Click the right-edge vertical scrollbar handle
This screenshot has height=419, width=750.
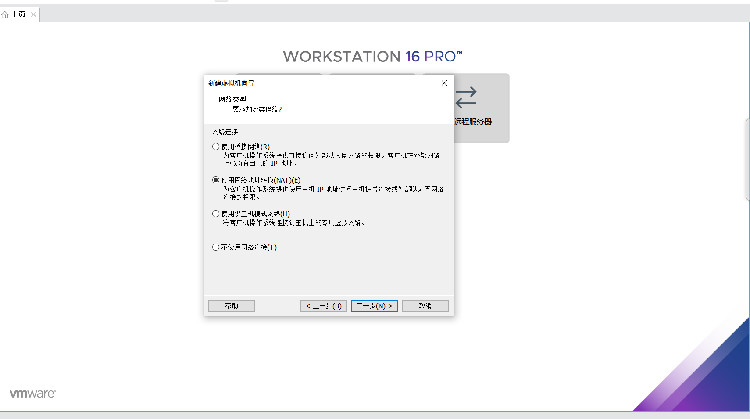point(748,159)
